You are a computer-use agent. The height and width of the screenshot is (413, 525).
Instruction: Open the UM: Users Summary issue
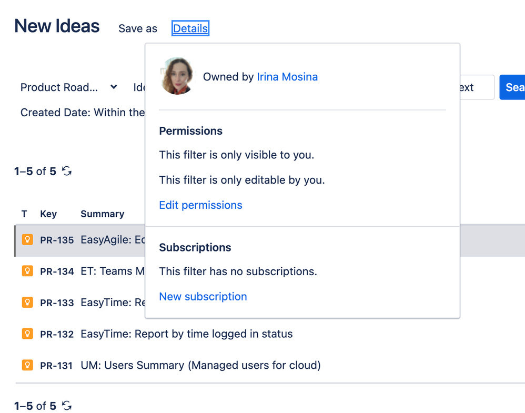coord(200,365)
